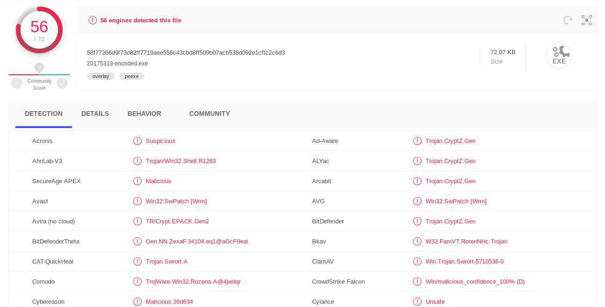
Task: Click the alert icon in BitDefender row
Action: (x=417, y=221)
